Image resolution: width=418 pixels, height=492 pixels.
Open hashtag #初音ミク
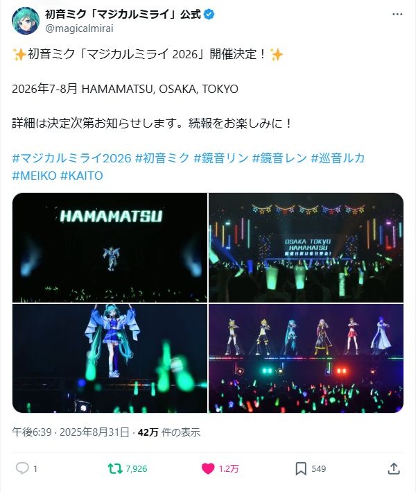tap(162, 158)
